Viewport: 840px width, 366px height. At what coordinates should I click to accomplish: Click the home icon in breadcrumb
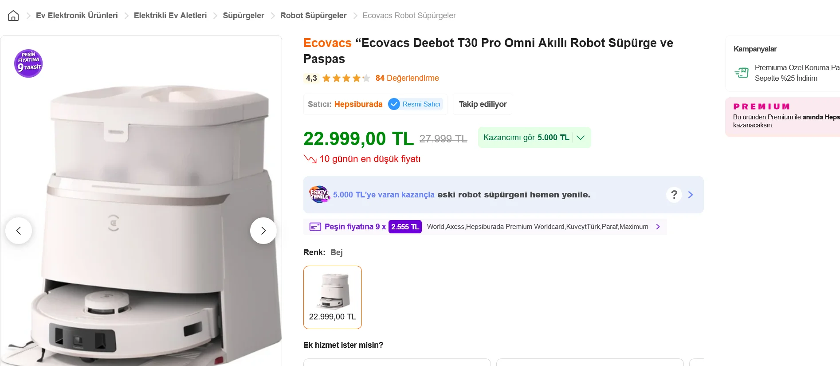13,16
